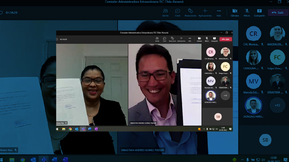This screenshot has width=289, height=162.
Task: Open Outlook on the inner taskbar
Action: pyautogui.click(x=77, y=129)
